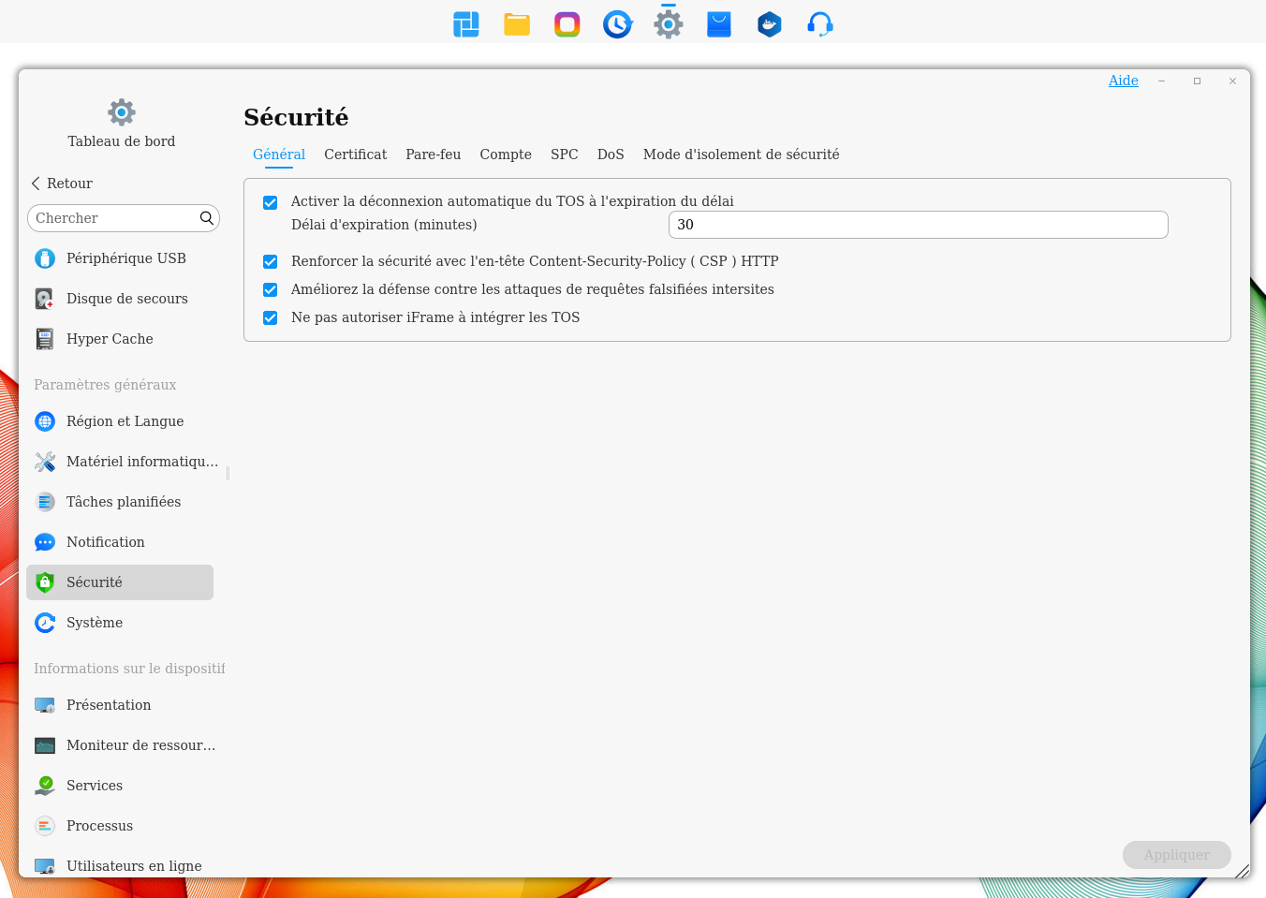
Task: Toggle the iFrame embedding restriction checkbox
Action: click(271, 318)
